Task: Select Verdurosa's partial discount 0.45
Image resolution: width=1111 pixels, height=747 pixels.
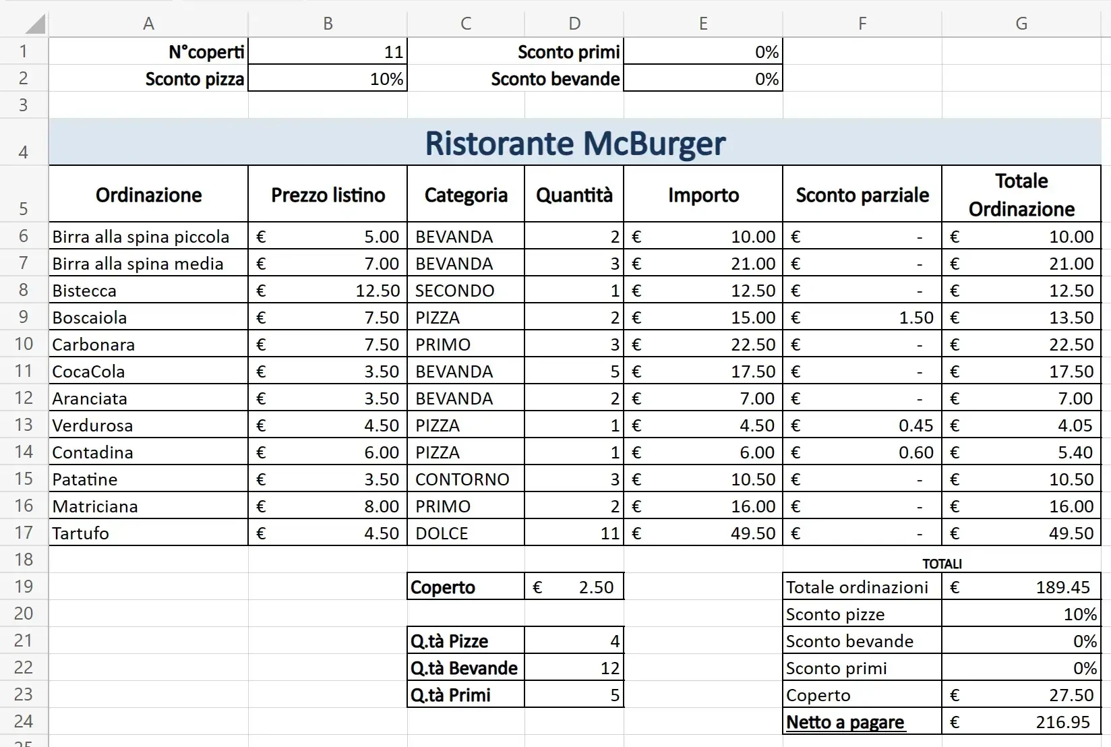Action: pyautogui.click(x=862, y=425)
